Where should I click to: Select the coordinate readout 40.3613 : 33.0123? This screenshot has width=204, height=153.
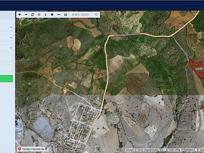coord(80,15)
